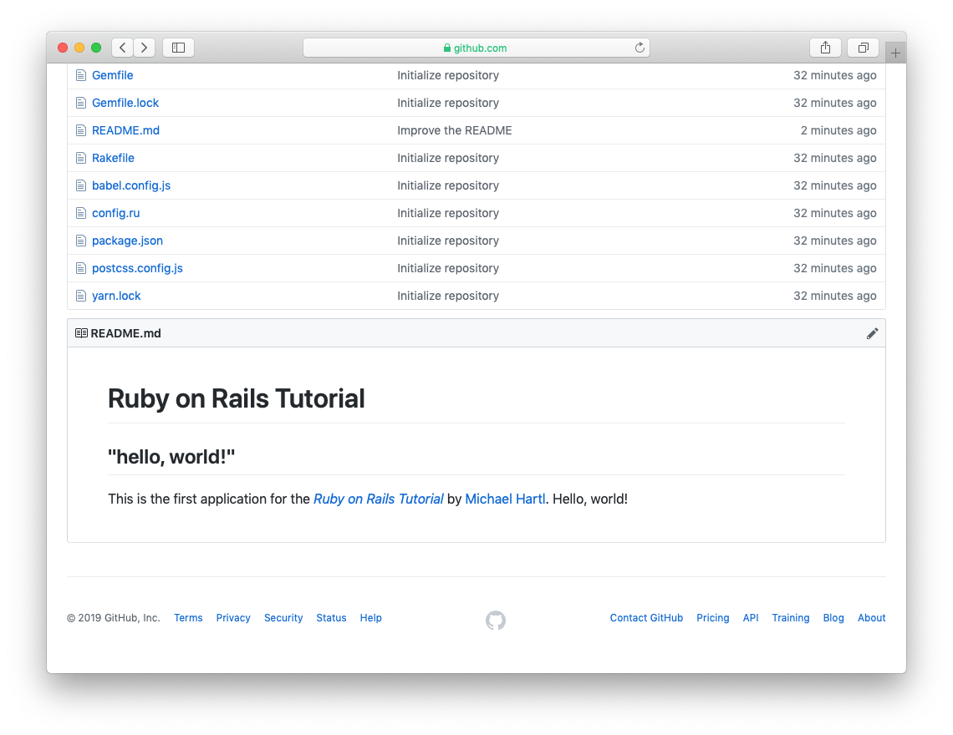Open the Contact GitHub footer link
The height and width of the screenshot is (735, 953).
click(646, 618)
